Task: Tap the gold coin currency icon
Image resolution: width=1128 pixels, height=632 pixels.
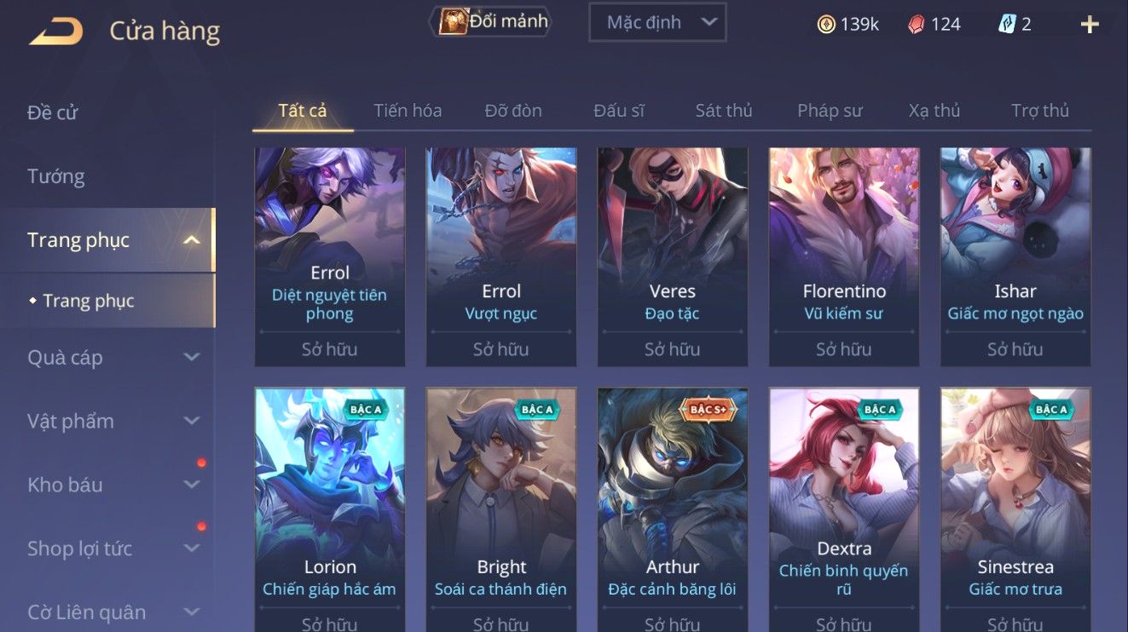Action: (x=825, y=24)
